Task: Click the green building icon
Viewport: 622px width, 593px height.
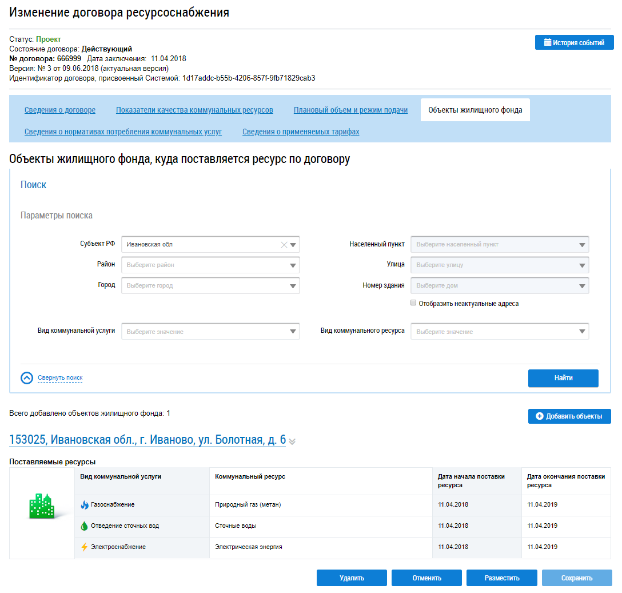Action: tap(42, 506)
